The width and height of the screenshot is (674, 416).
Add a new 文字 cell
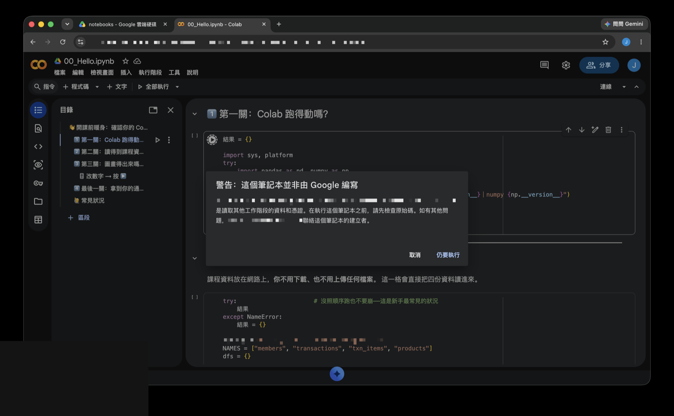[x=117, y=87]
